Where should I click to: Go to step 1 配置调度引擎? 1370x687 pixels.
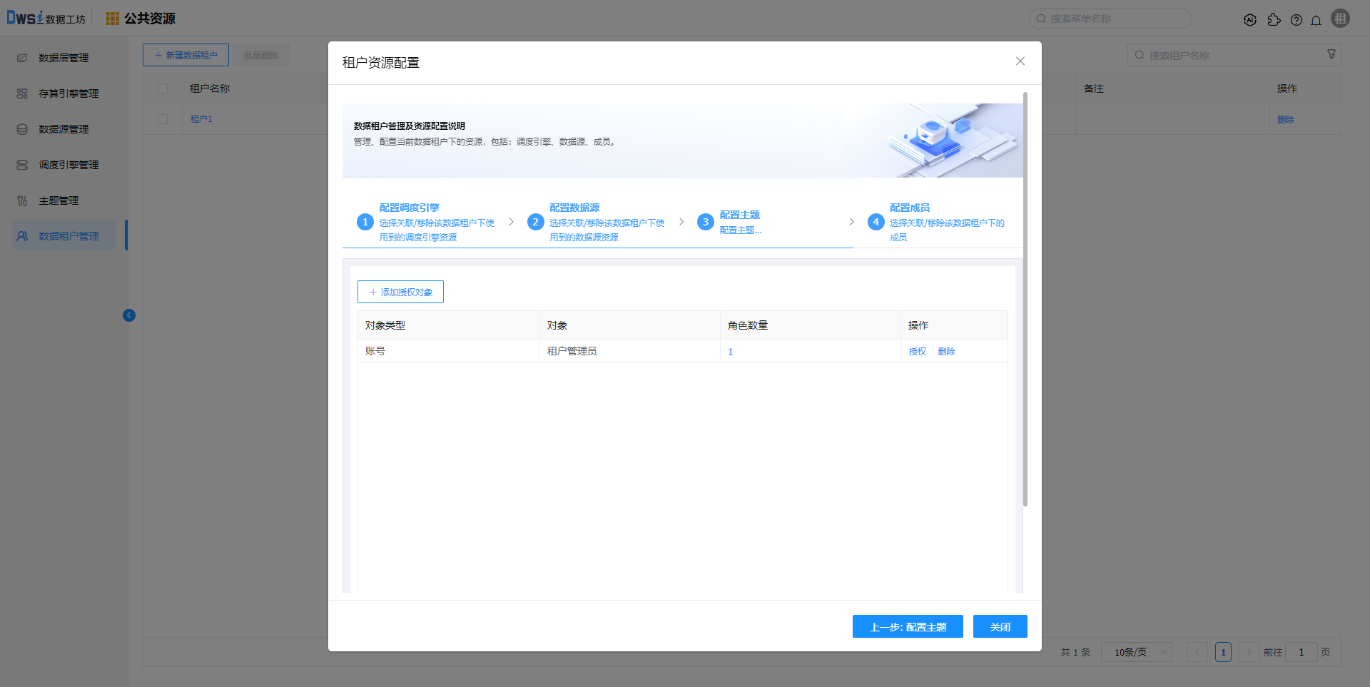coord(409,208)
